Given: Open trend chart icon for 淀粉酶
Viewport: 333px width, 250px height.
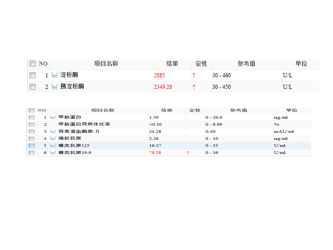Looking at the screenshot, I should (x=55, y=75).
